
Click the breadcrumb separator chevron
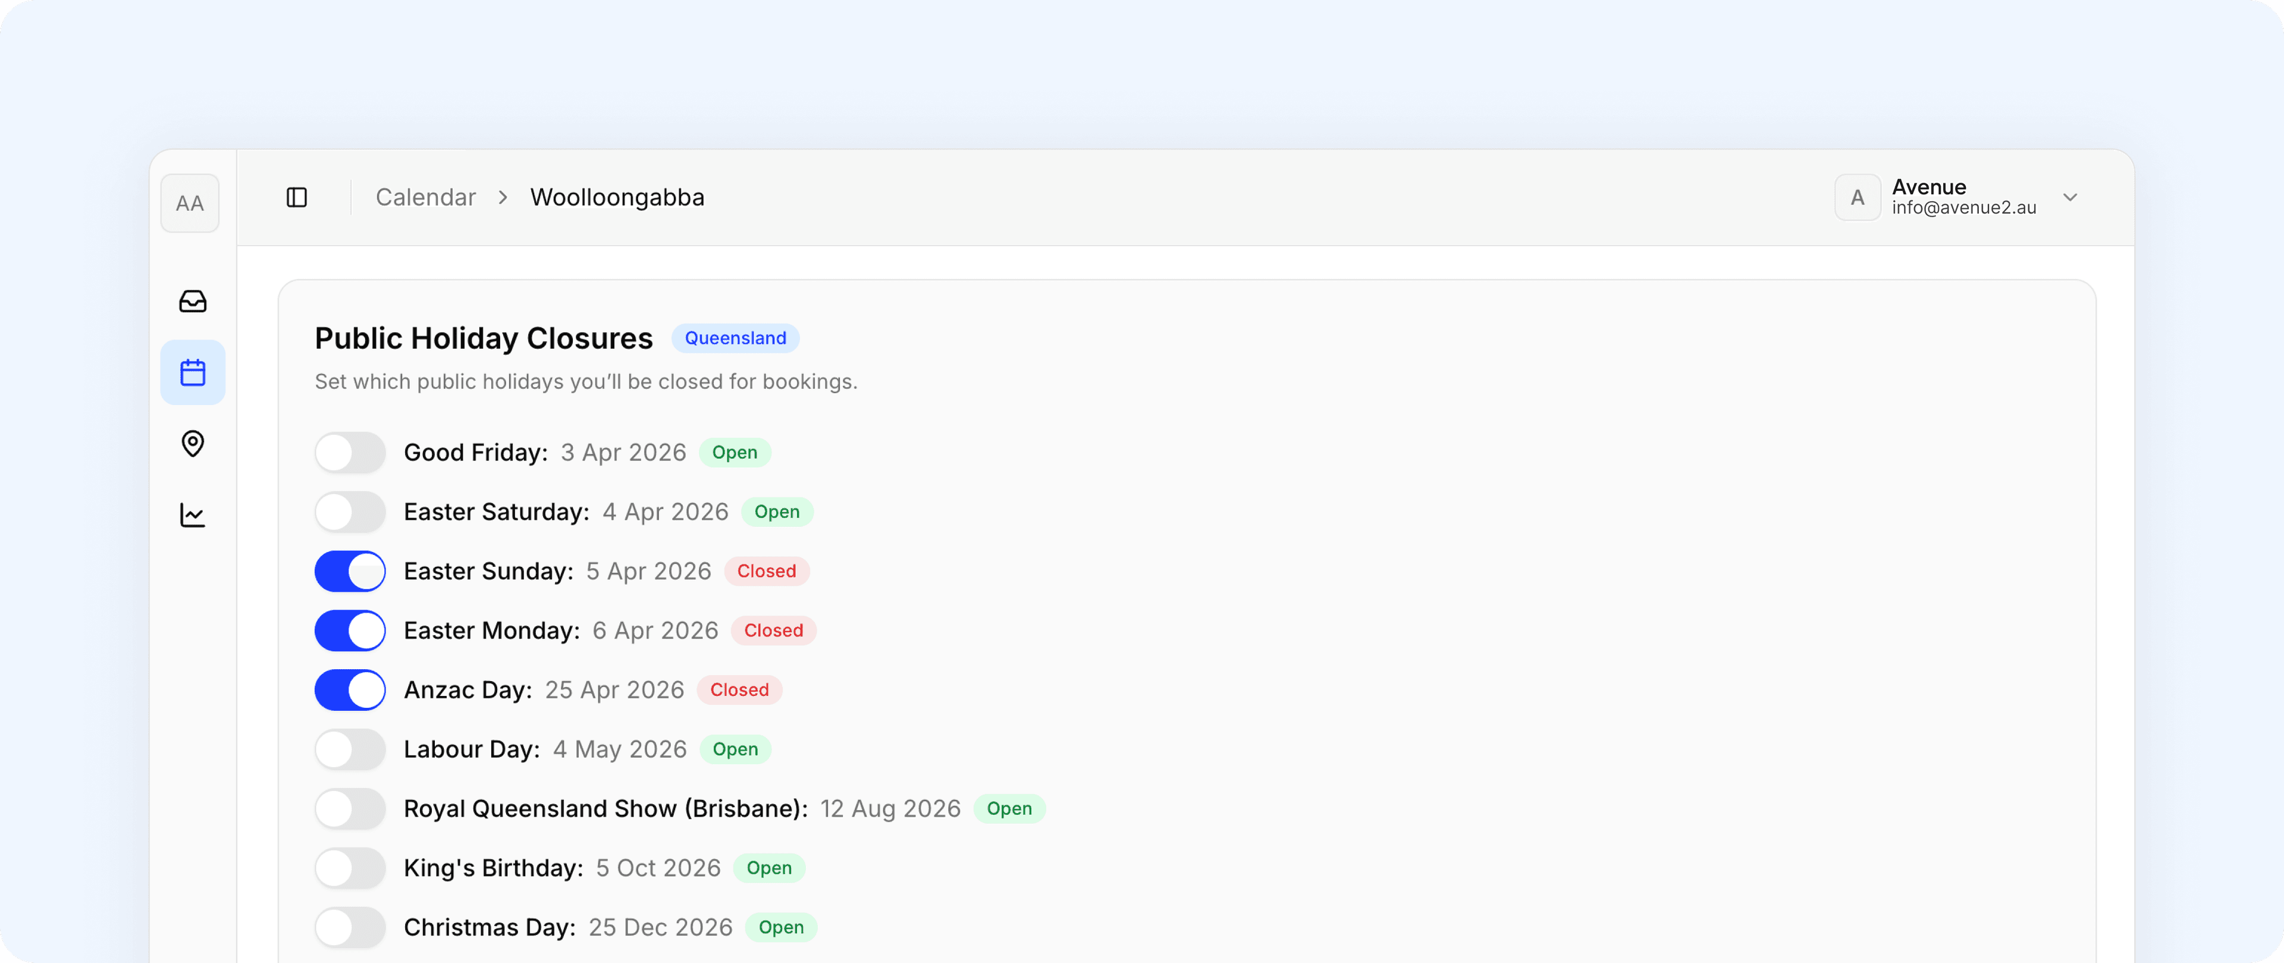(503, 197)
